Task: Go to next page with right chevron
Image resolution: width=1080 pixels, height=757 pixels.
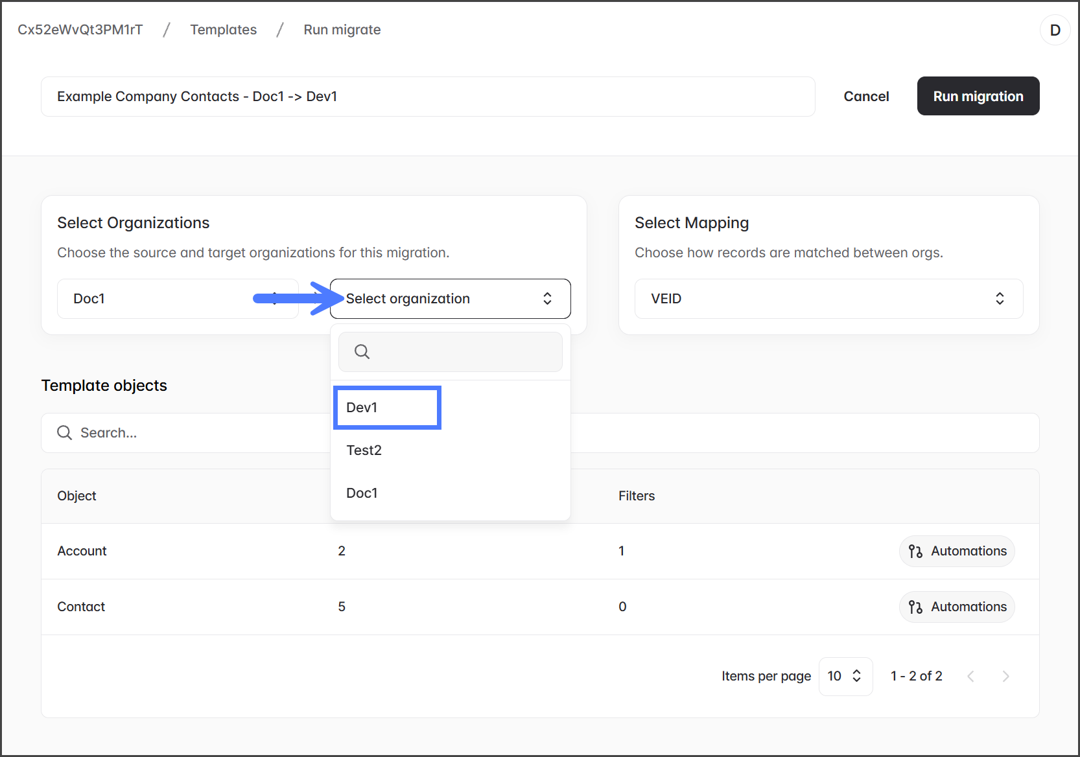Action: click(x=1005, y=677)
